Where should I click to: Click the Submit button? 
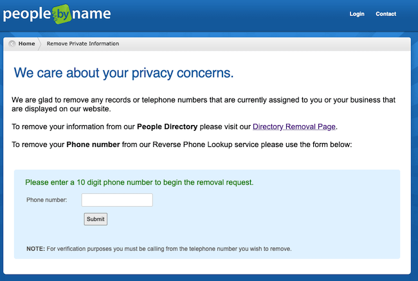pyautogui.click(x=95, y=219)
